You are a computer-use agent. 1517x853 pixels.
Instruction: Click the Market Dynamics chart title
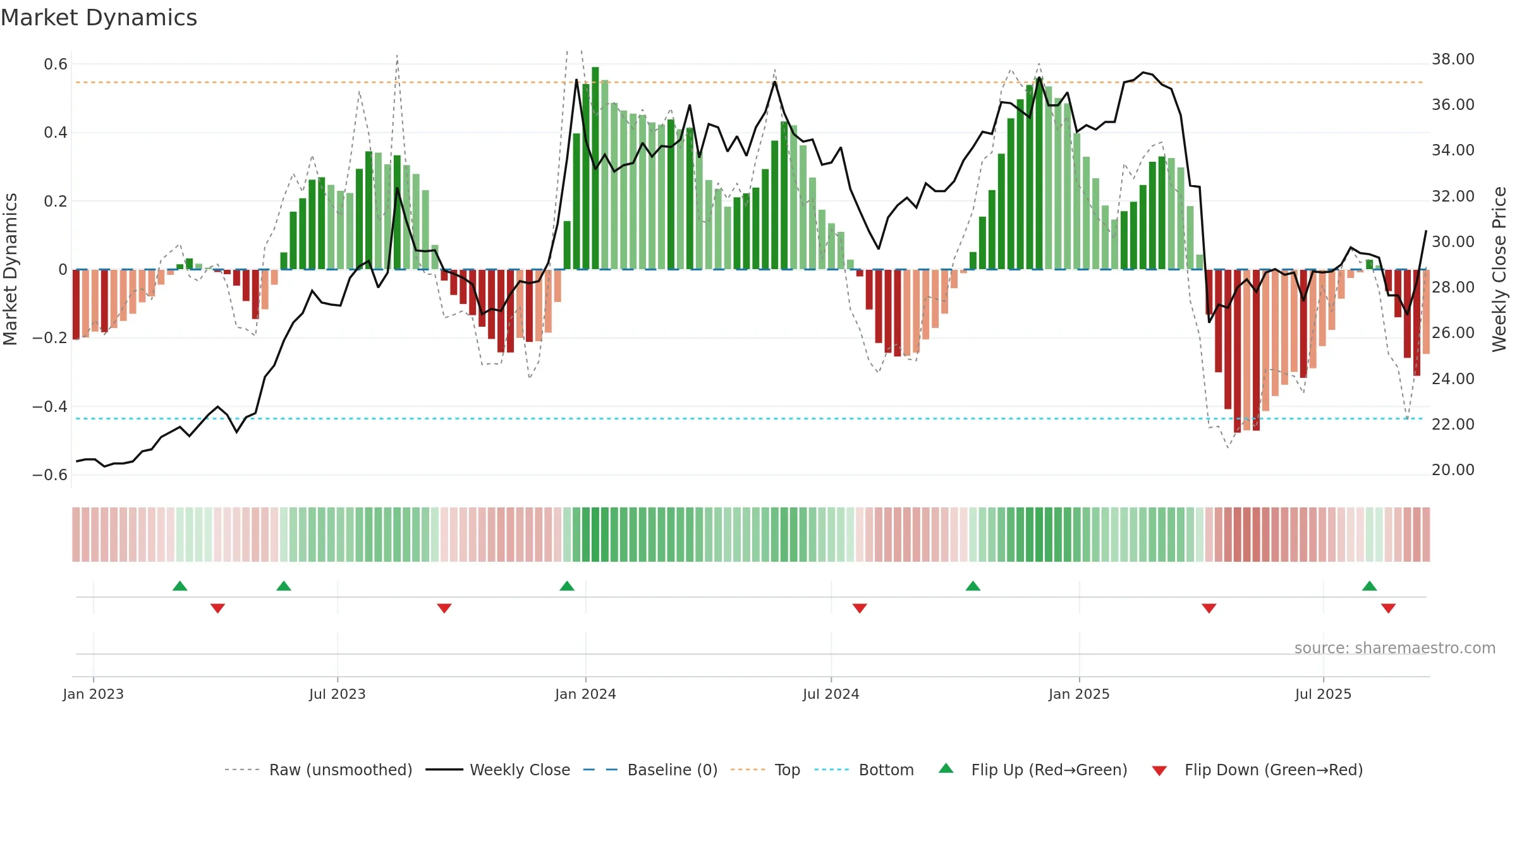coord(99,18)
